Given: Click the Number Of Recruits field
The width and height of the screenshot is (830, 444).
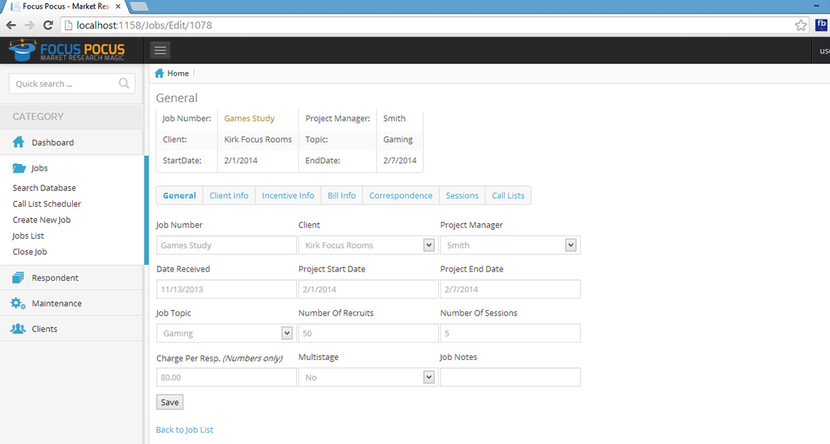Looking at the screenshot, I should [x=368, y=334].
